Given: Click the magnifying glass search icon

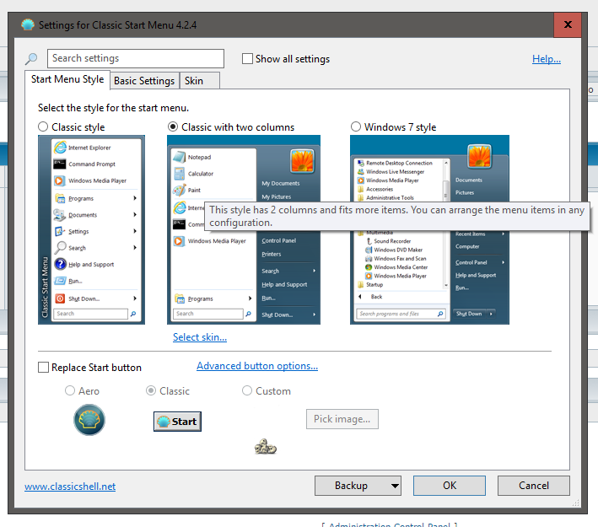Looking at the screenshot, I should [x=31, y=59].
